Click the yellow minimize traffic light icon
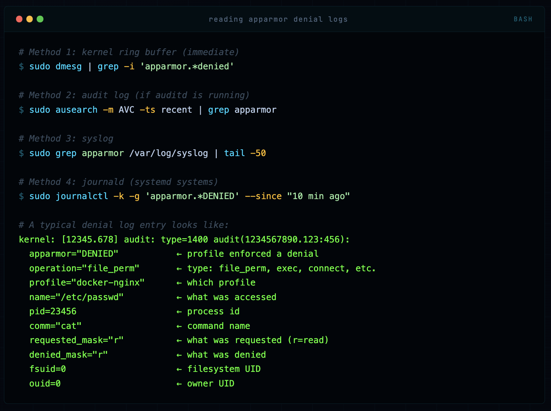The image size is (551, 411). (x=30, y=19)
